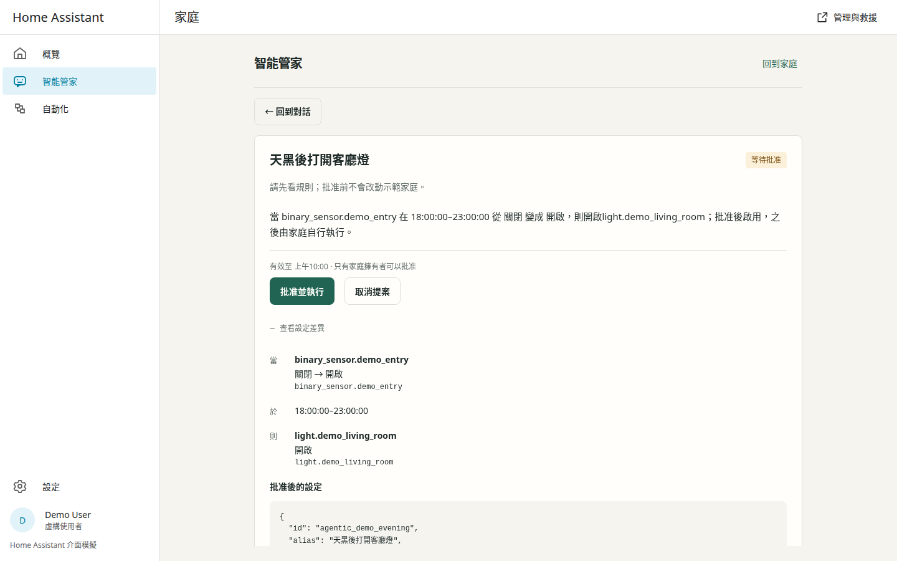Go to 自動化 in the sidebar
This screenshot has height=561, width=897.
[x=79, y=108]
